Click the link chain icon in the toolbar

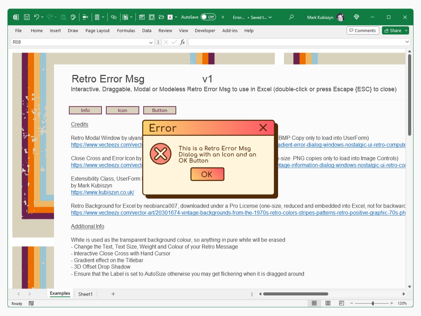(x=114, y=17)
